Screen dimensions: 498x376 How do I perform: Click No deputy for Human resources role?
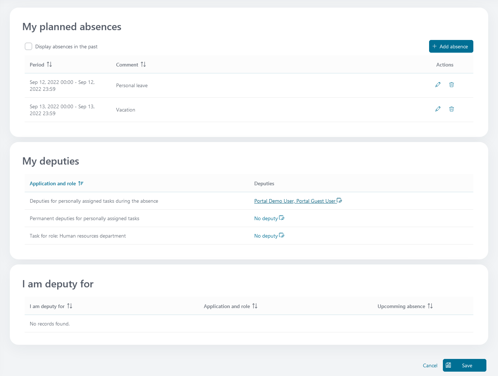tap(266, 236)
